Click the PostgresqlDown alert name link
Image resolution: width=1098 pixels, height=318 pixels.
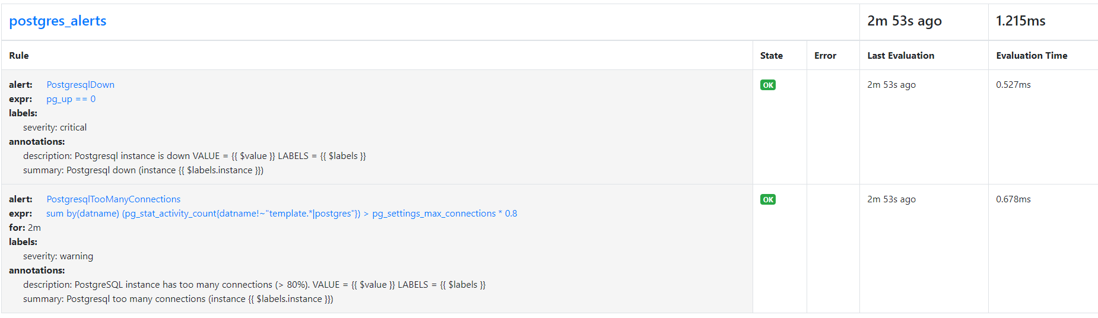(80, 85)
